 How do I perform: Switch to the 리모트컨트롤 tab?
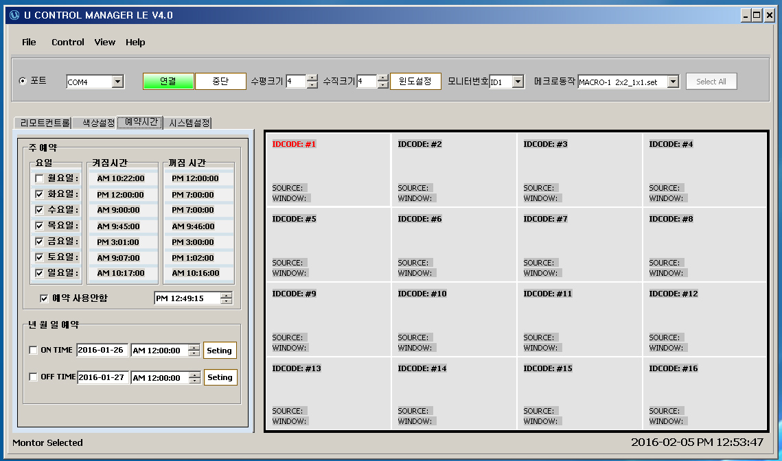43,123
